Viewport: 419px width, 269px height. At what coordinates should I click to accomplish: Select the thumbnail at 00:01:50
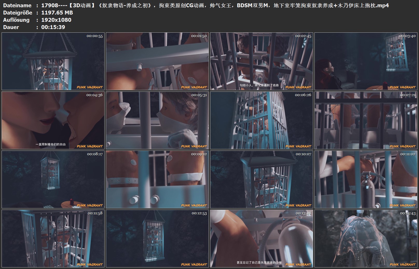157,61
